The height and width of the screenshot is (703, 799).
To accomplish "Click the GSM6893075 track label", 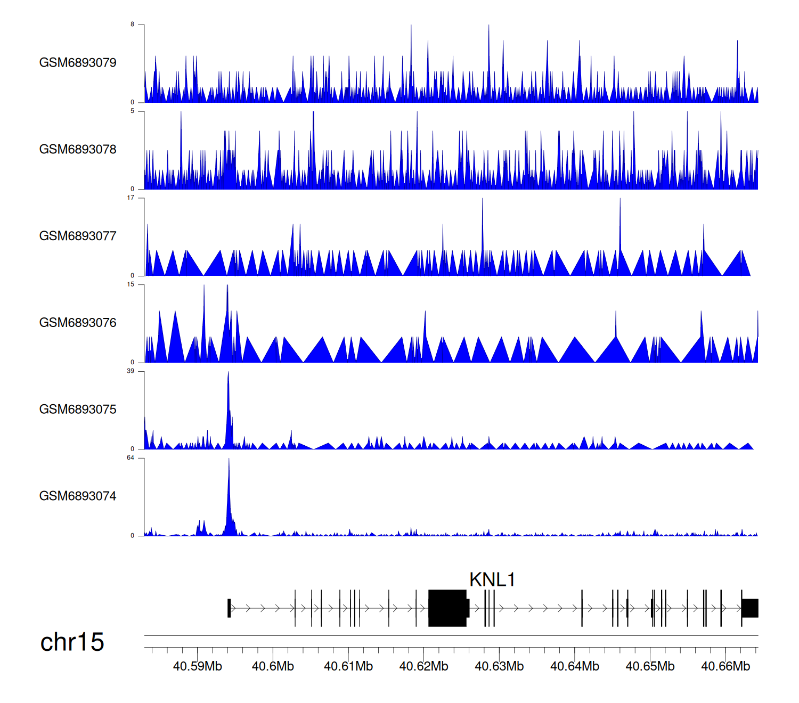I will (78, 410).
